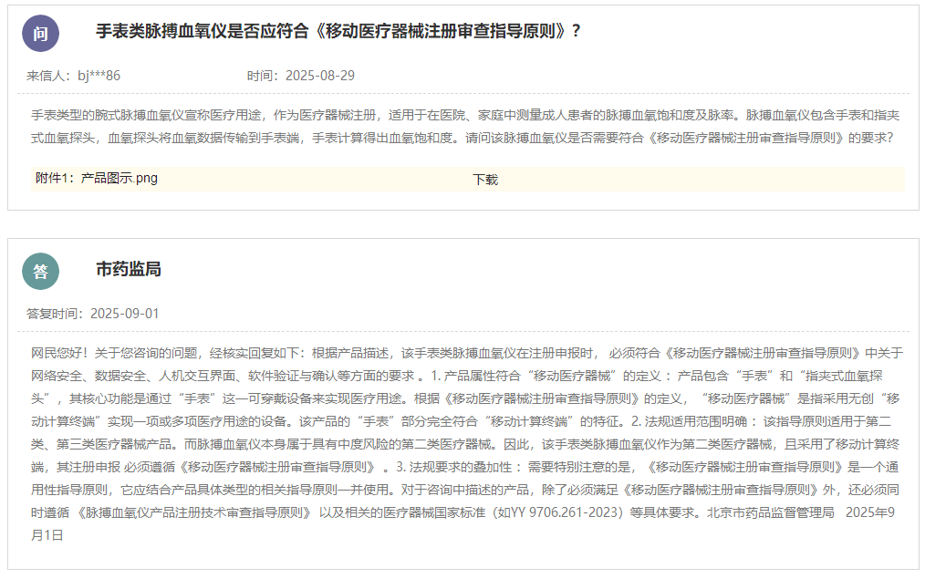The height and width of the screenshot is (579, 925).
Task: Click the purple 问 question icon
Action: (x=40, y=34)
